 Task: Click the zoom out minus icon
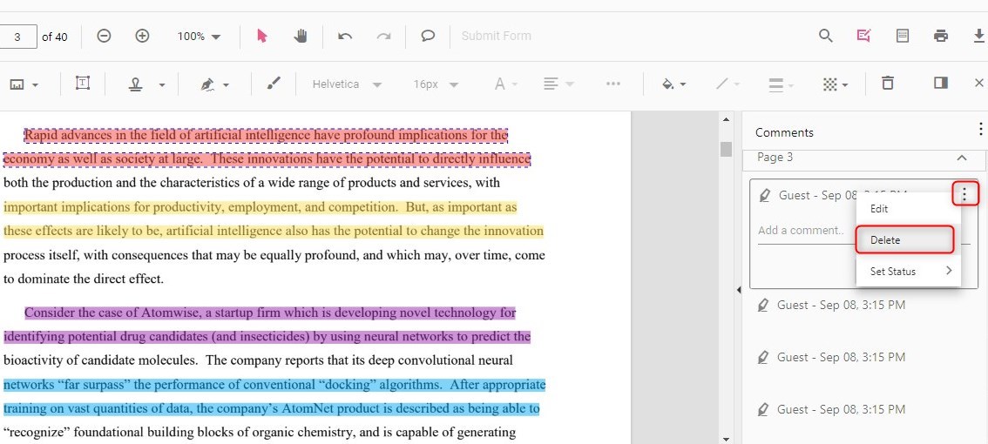coord(104,36)
